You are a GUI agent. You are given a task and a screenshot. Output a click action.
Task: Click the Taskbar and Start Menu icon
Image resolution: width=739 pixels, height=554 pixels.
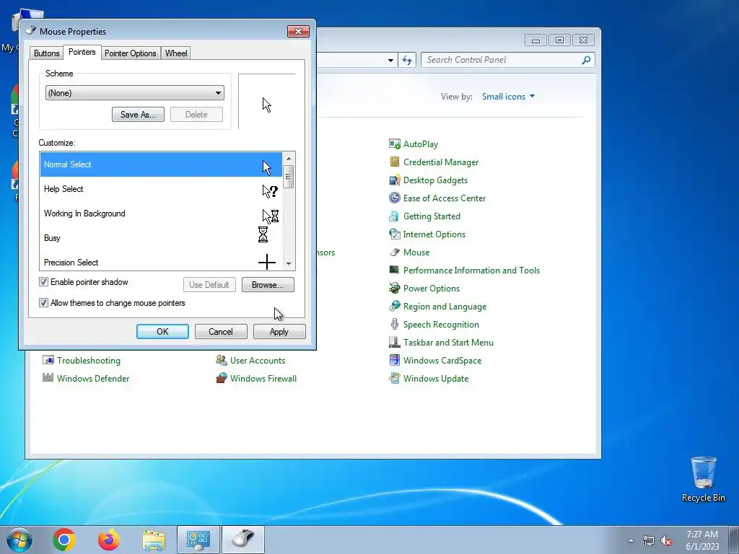(x=395, y=343)
